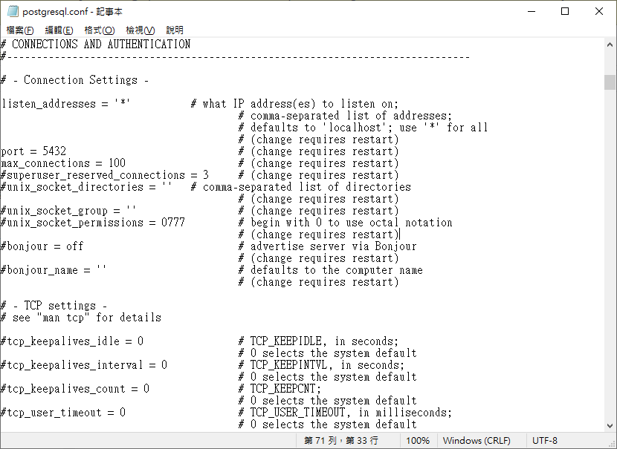Minimize the Notepad window
The height and width of the screenshot is (449, 617).
point(532,11)
